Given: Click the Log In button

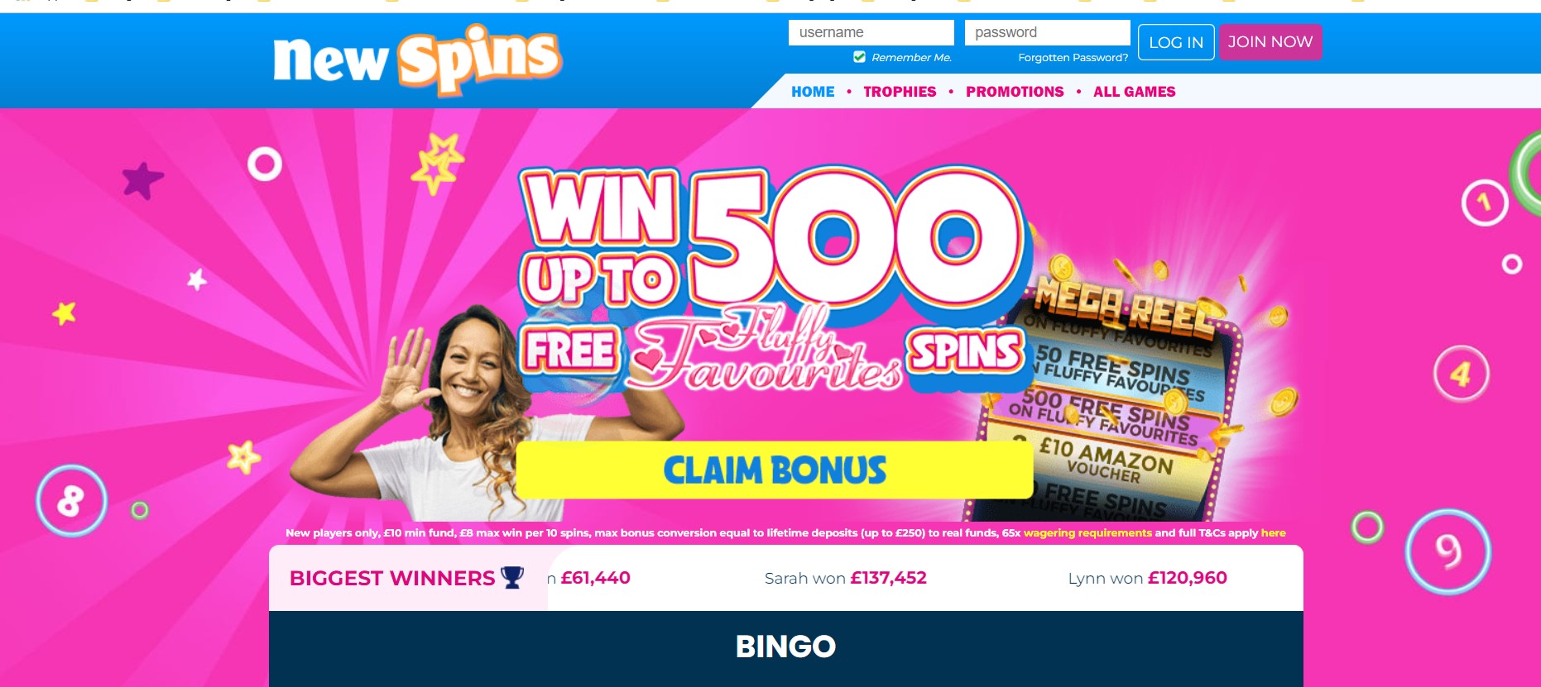Looking at the screenshot, I should [1176, 42].
